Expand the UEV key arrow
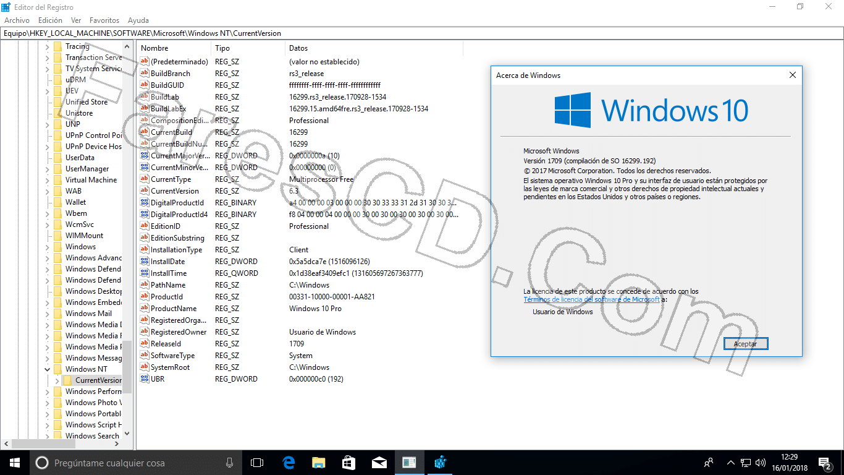The width and height of the screenshot is (844, 475). 48,91
